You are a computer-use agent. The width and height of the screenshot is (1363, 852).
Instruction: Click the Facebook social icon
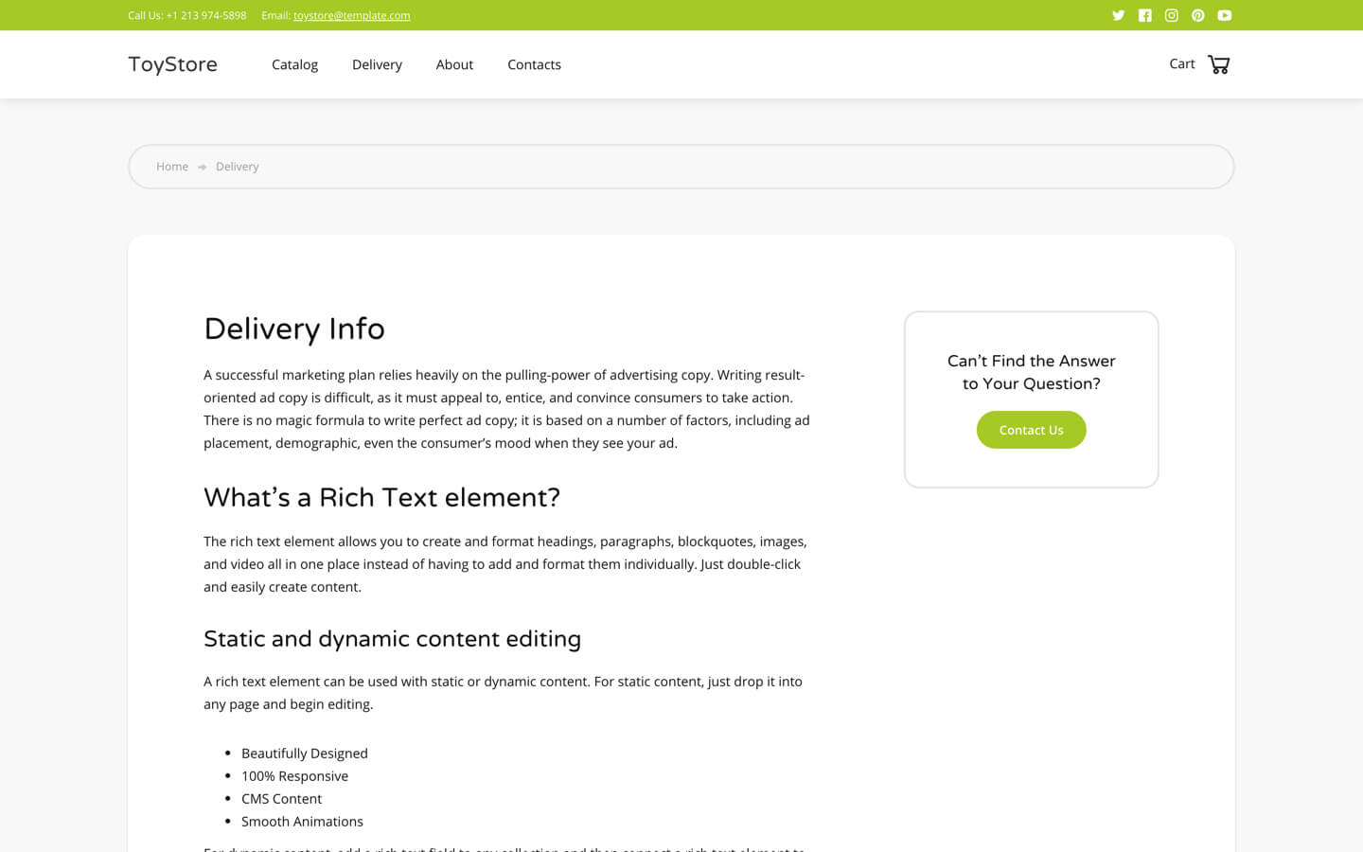click(x=1145, y=15)
